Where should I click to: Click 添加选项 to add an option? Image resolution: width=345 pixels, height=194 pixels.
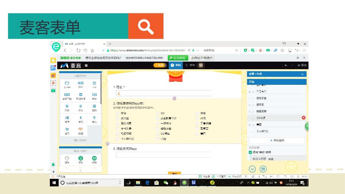coord(277,140)
